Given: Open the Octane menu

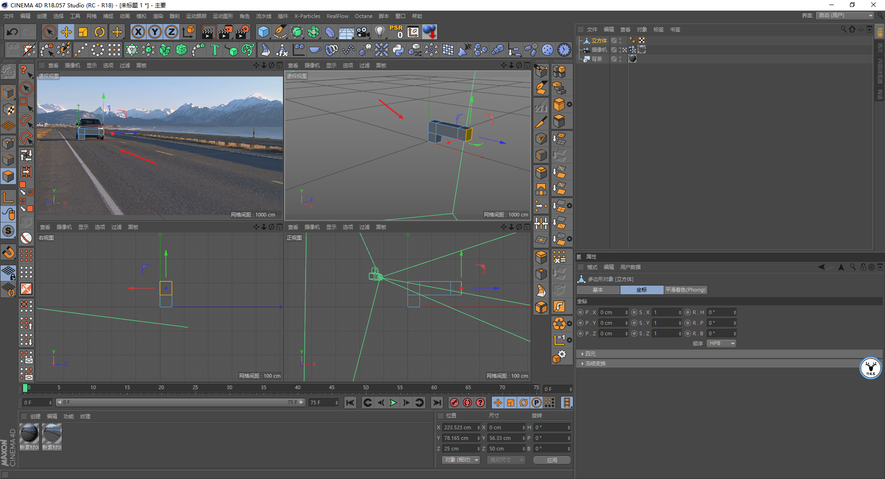Looking at the screenshot, I should [363, 16].
